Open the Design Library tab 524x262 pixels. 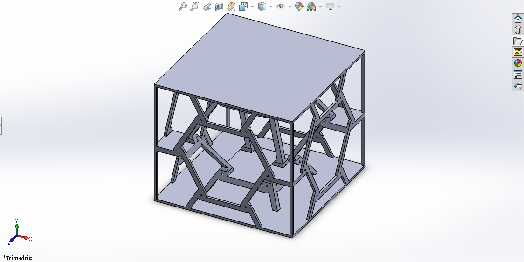[518, 30]
